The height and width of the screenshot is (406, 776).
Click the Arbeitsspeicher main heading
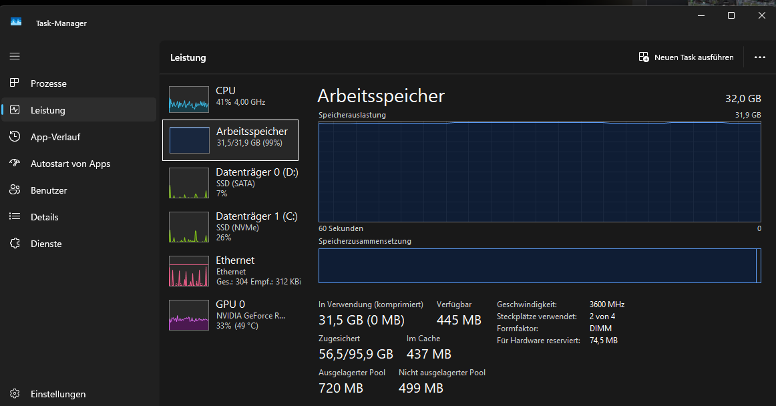[x=381, y=96]
